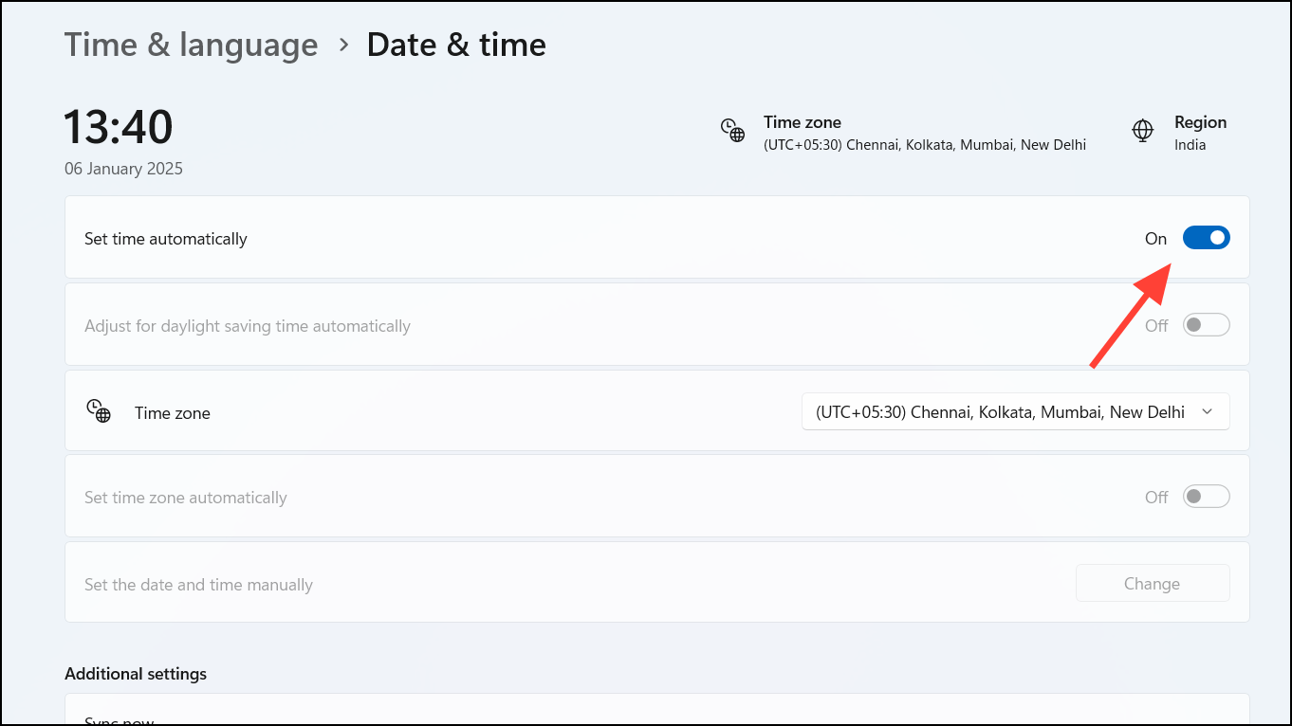Viewport: 1292px width, 726px height.
Task: Click the globe icon next to Region
Action: coord(1143,131)
